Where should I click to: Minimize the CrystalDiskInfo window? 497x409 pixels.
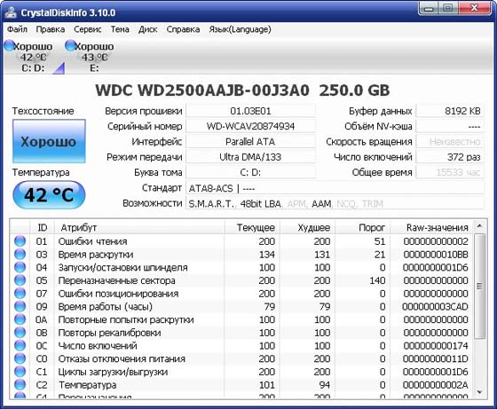(430, 8)
